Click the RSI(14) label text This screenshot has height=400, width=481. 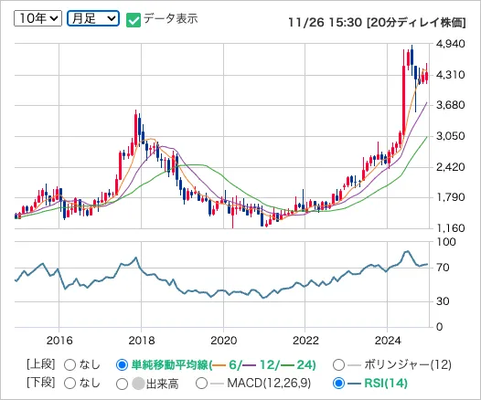pyautogui.click(x=386, y=384)
